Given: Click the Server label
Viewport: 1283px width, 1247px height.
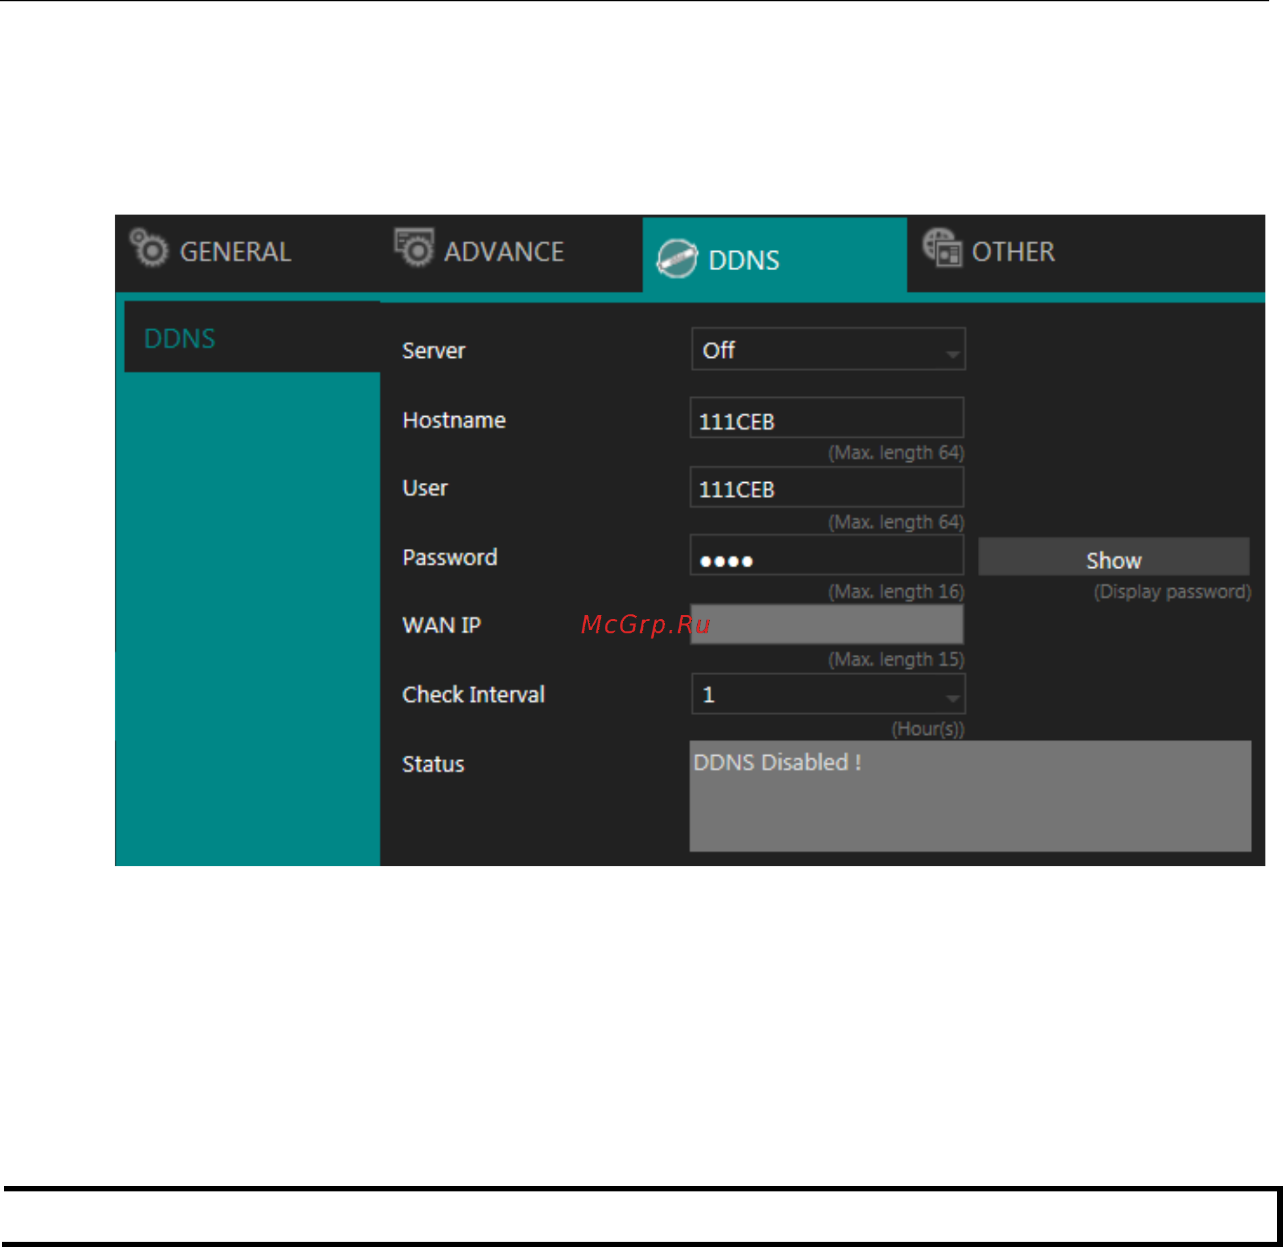Looking at the screenshot, I should tap(434, 351).
